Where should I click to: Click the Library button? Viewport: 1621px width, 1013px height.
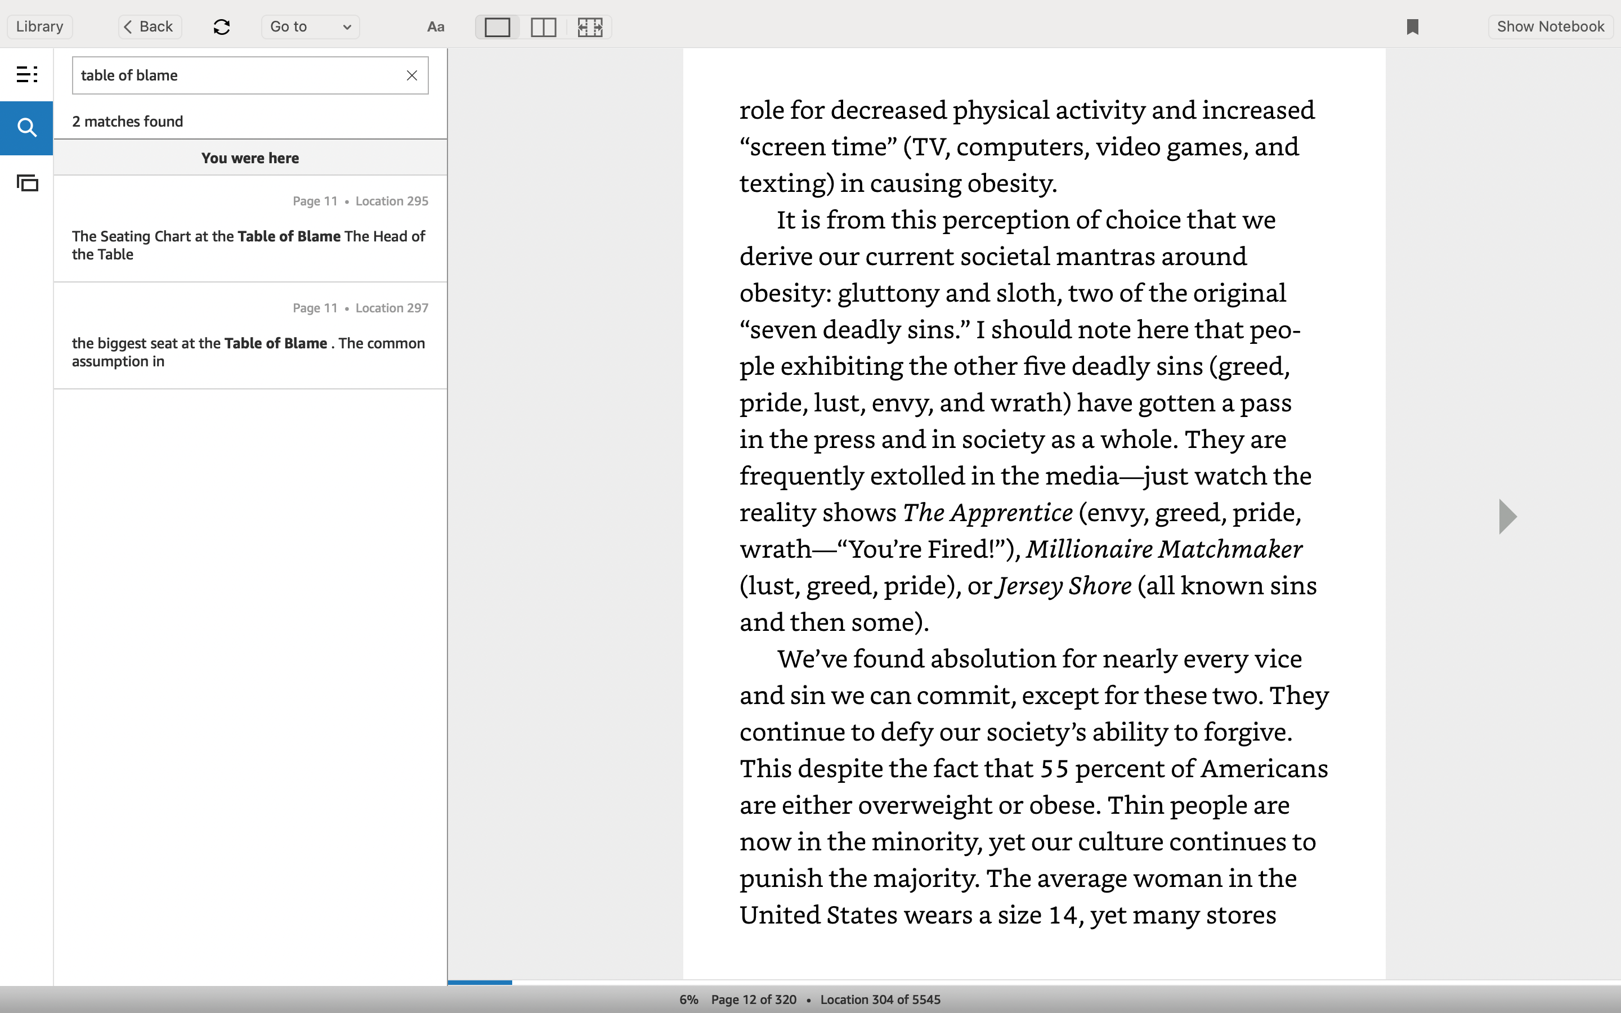(39, 27)
